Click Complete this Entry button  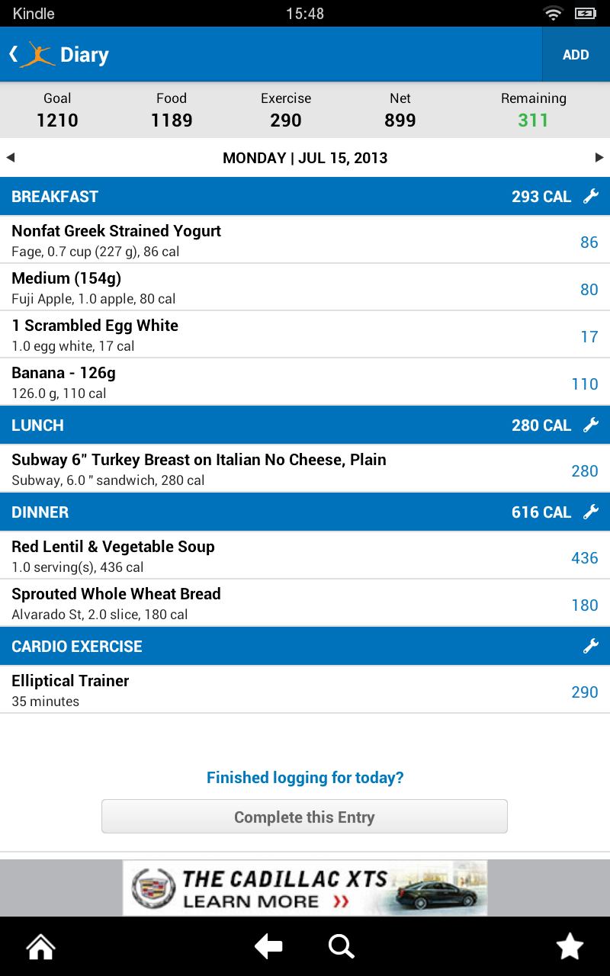304,817
